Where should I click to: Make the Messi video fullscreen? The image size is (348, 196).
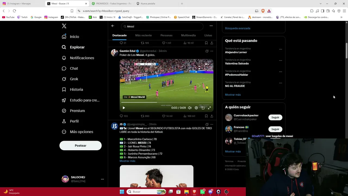(209, 108)
